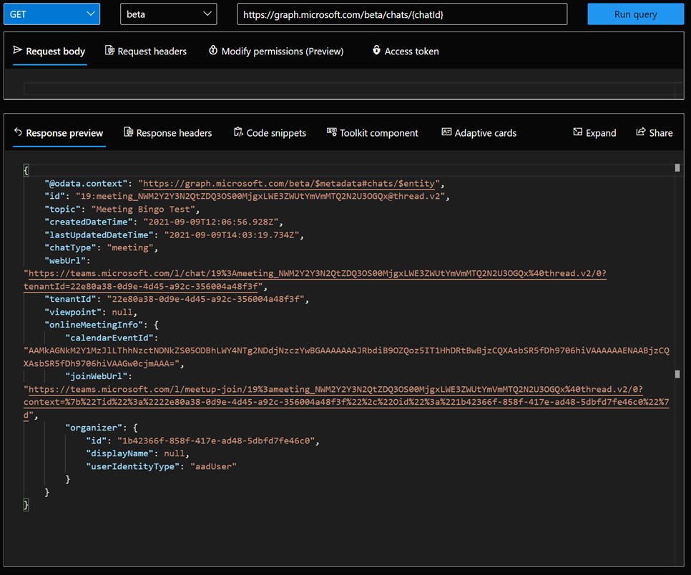Open the @odata.context metadata link
691x575 pixels.
point(289,183)
